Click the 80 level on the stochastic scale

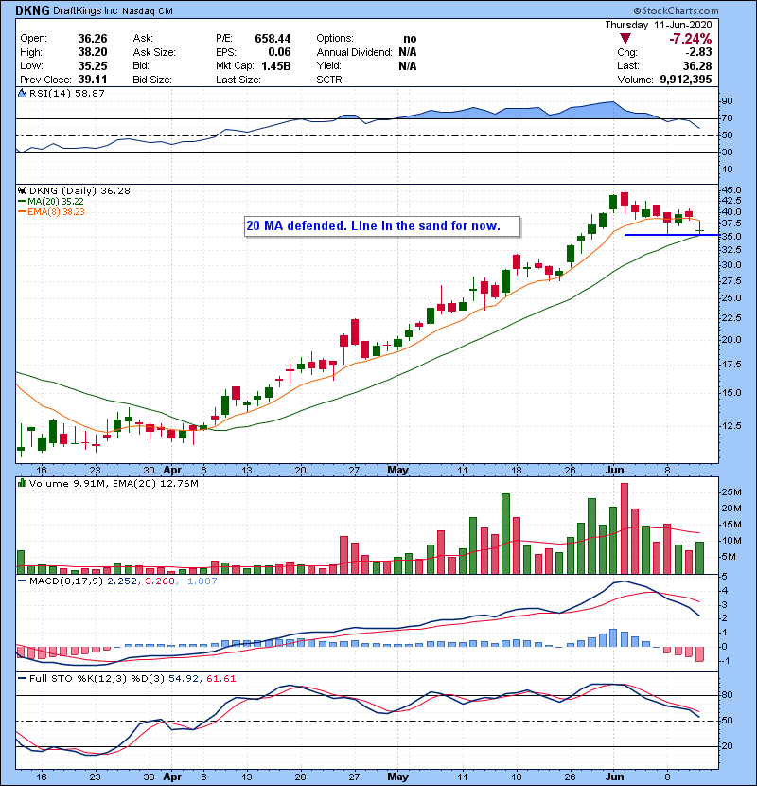pyautogui.click(x=727, y=695)
